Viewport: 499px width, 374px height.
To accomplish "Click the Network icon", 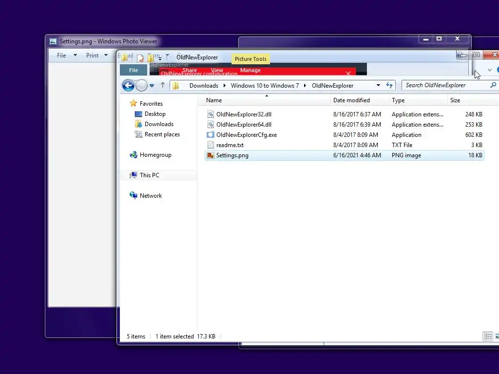I will pos(134,195).
